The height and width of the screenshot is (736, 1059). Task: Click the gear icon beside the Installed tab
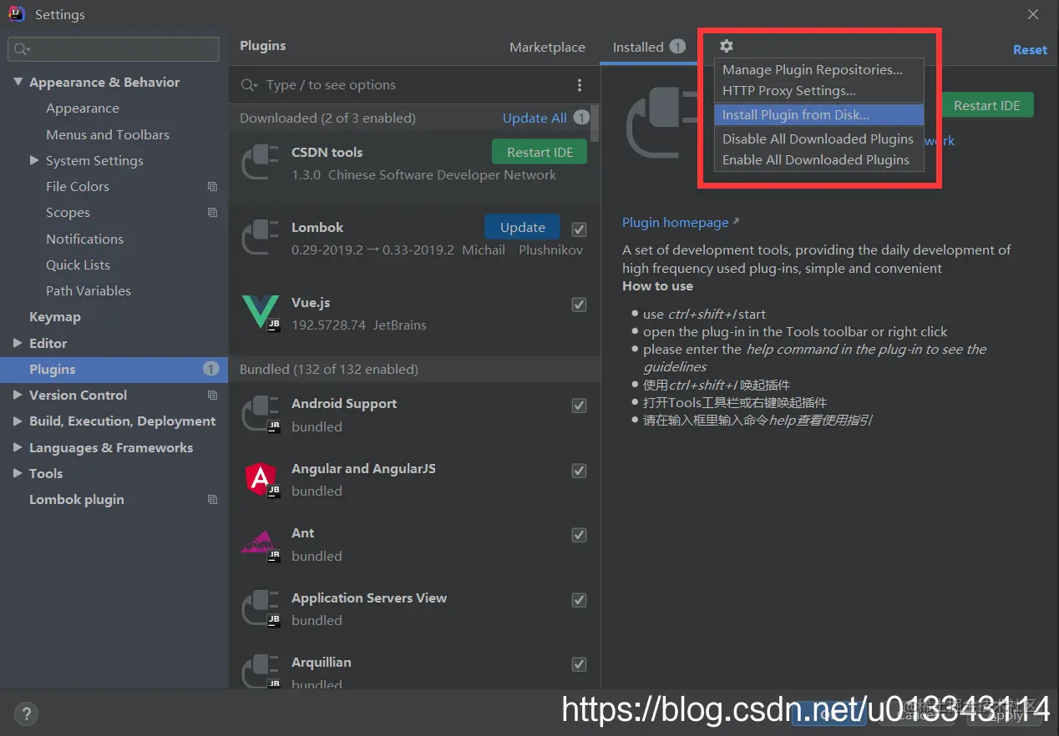coord(726,47)
